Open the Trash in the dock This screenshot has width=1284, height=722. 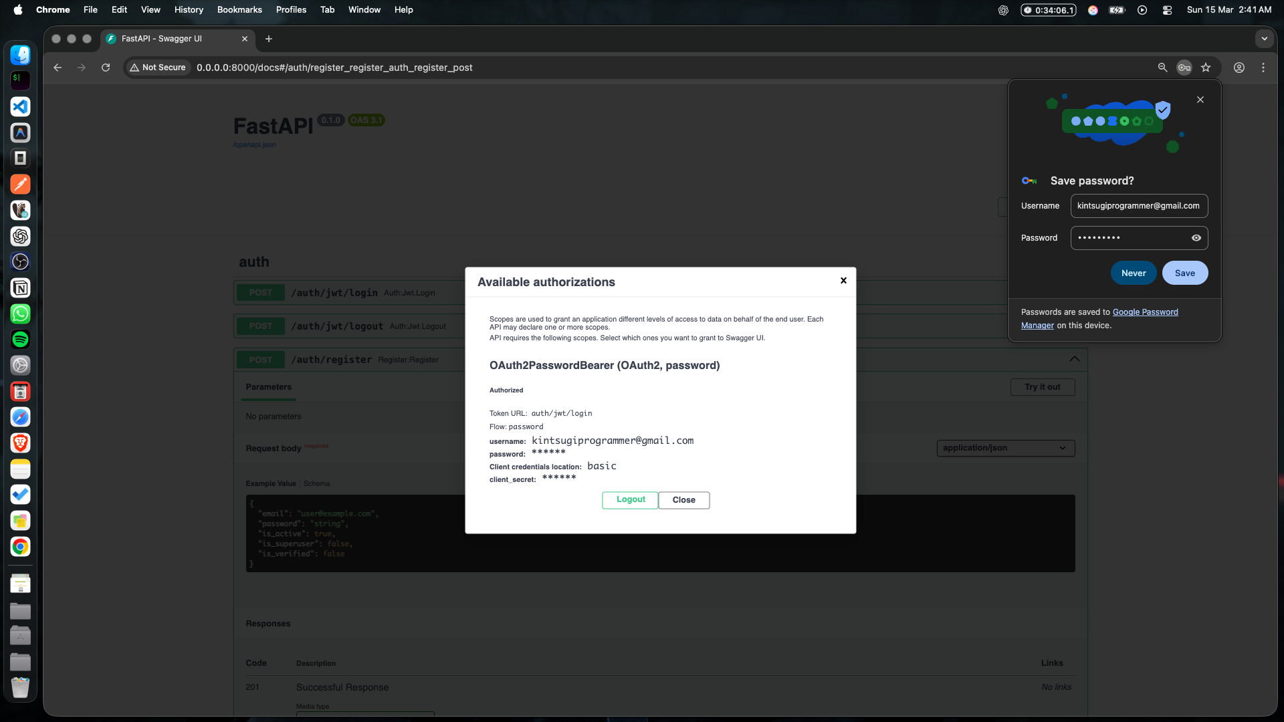click(x=20, y=688)
